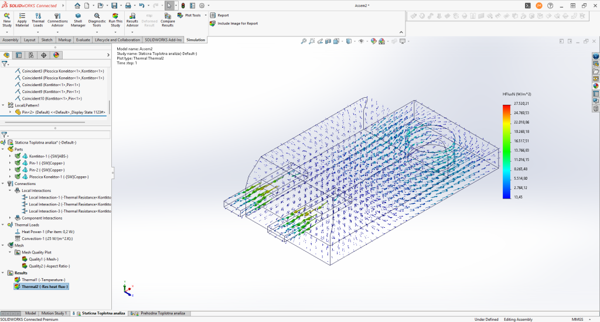Click Zoom to Fit in view toolbar
The height and width of the screenshot is (322, 600).
pyautogui.click(x=304, y=41)
